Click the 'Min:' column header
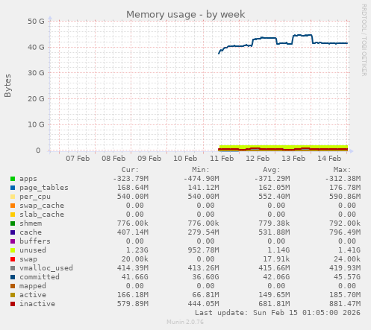The image size is (371, 330). pos(201,170)
